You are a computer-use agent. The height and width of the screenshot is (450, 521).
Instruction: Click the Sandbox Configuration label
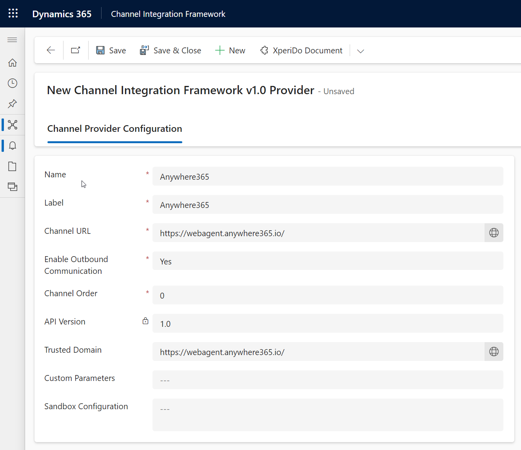pos(86,406)
